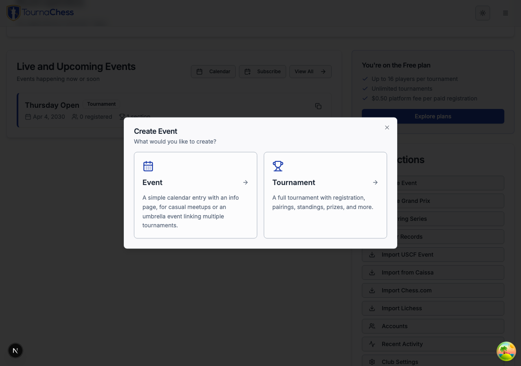Click the gear icon beside Club Settings
Screen dimensions: 521x366
tap(372, 362)
